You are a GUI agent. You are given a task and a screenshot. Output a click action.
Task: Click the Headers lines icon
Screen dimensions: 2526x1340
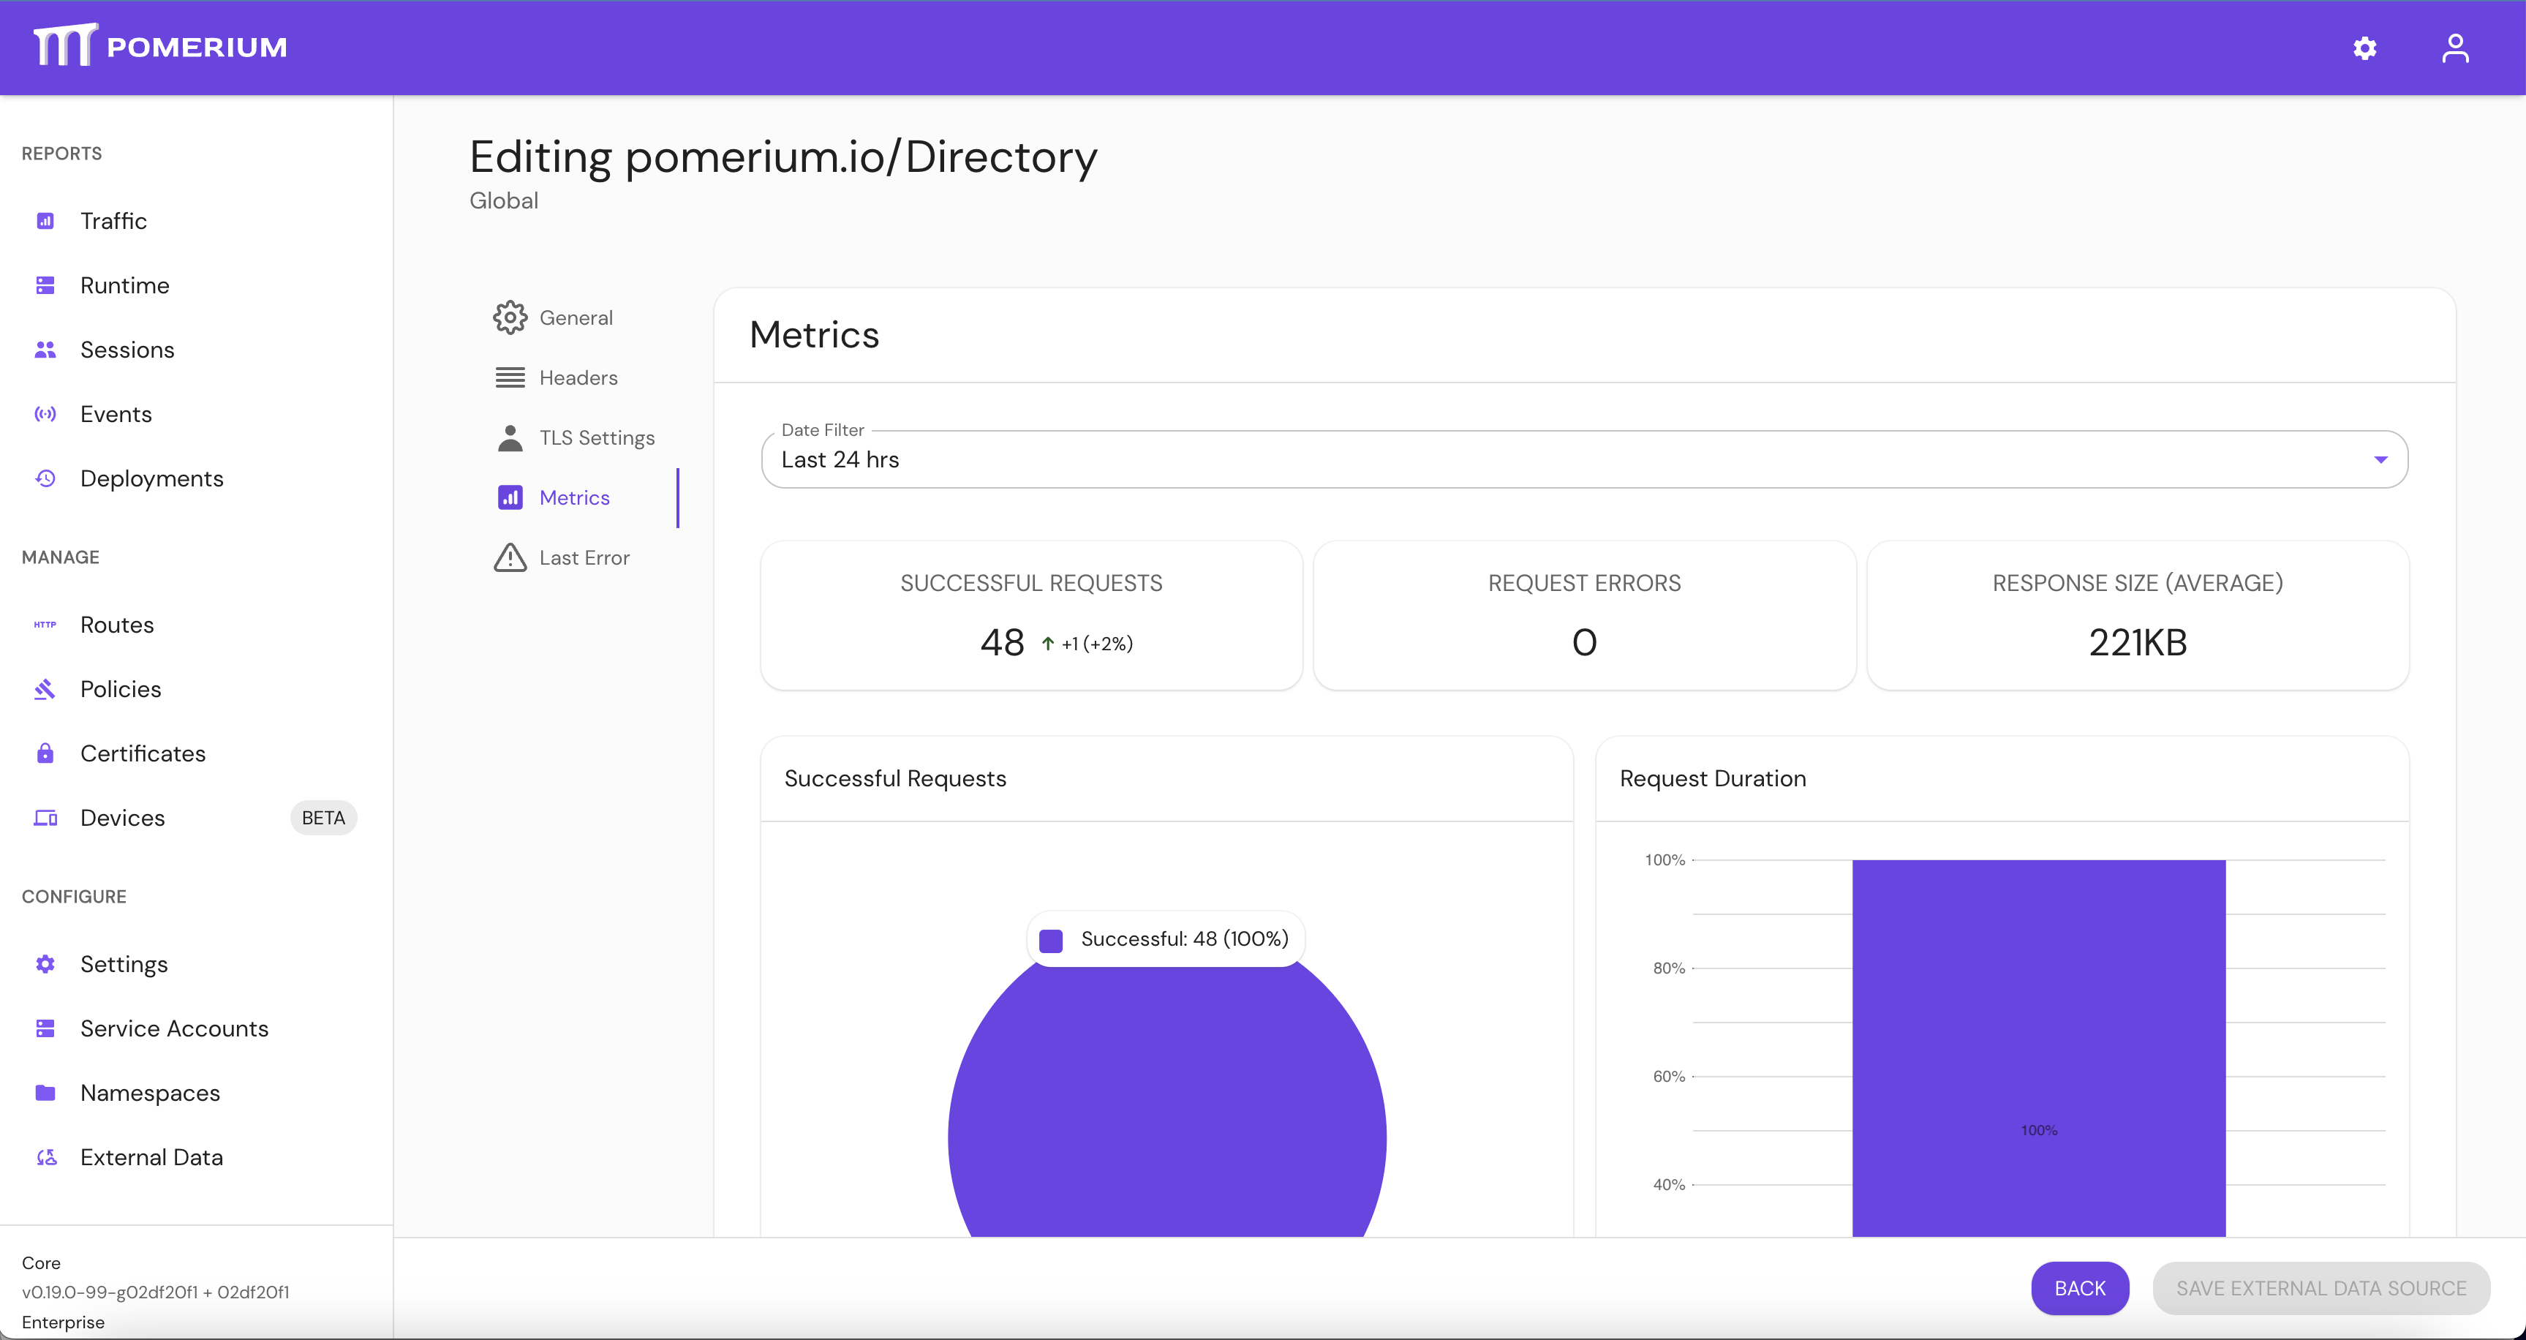pos(510,377)
